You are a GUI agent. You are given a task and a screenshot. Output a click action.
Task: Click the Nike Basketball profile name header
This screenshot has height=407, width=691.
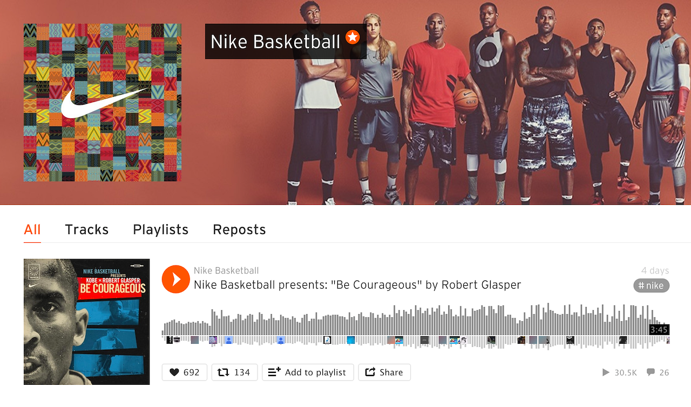[275, 42]
